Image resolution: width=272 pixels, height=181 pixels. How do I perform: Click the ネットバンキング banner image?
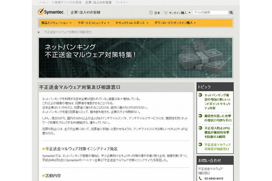pos(136,58)
